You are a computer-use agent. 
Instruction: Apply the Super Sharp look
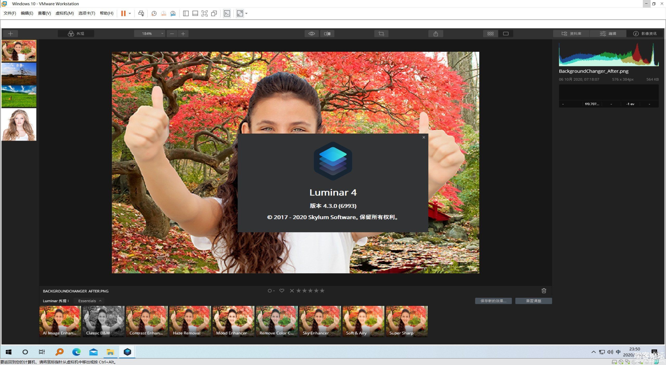(x=407, y=321)
